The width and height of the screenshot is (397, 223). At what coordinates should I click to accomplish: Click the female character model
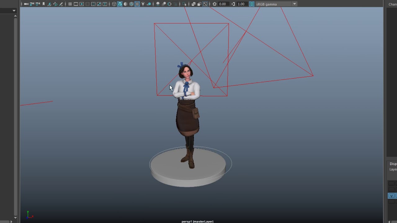pos(187,116)
